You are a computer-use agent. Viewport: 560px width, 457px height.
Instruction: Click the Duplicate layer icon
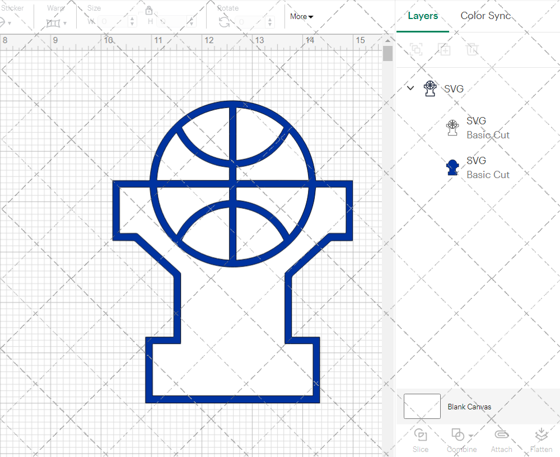[445, 49]
